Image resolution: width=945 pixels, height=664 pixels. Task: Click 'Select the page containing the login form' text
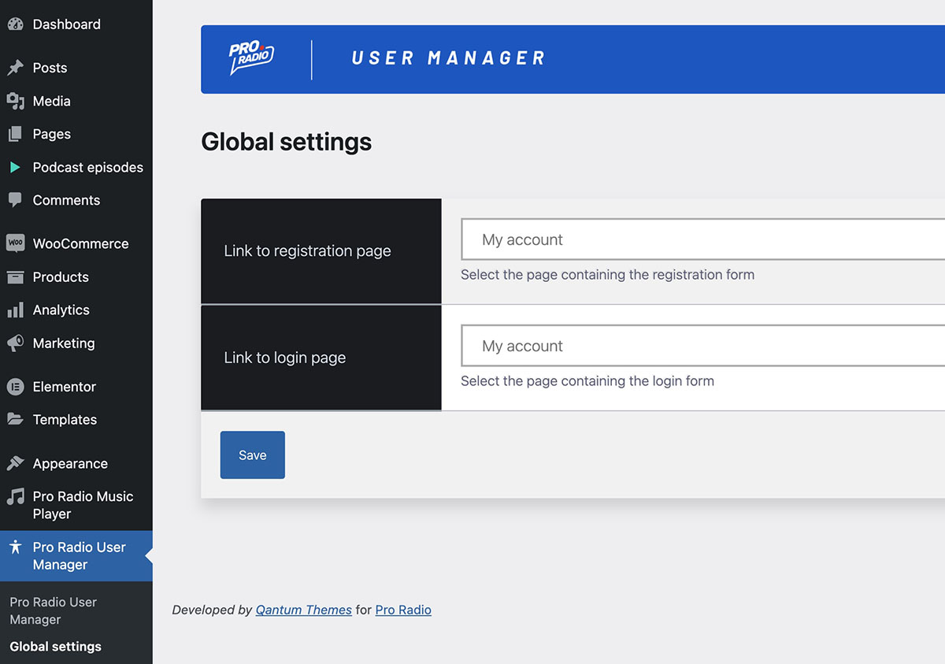click(587, 381)
